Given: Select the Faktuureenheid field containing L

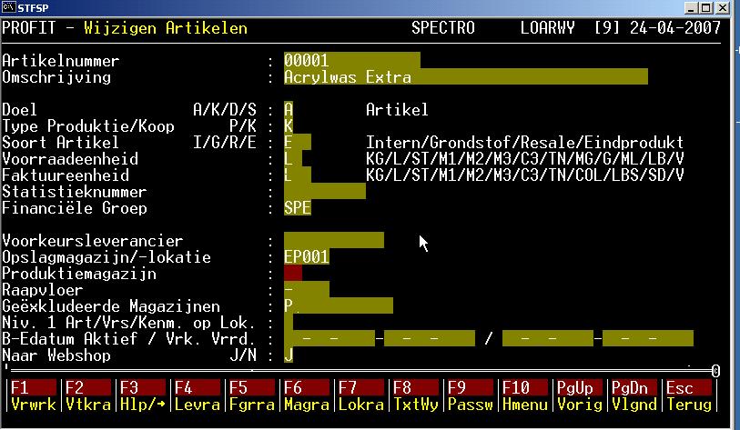Looking at the screenshot, I should point(298,175).
